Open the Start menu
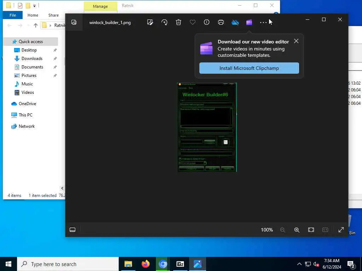This screenshot has width=362, height=271. pyautogui.click(x=8, y=264)
